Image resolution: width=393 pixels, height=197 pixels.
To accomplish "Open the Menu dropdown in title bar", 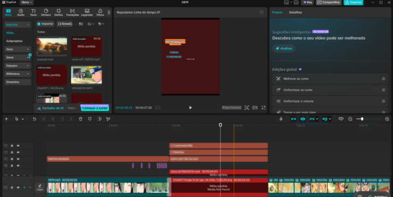I will 27,2.
